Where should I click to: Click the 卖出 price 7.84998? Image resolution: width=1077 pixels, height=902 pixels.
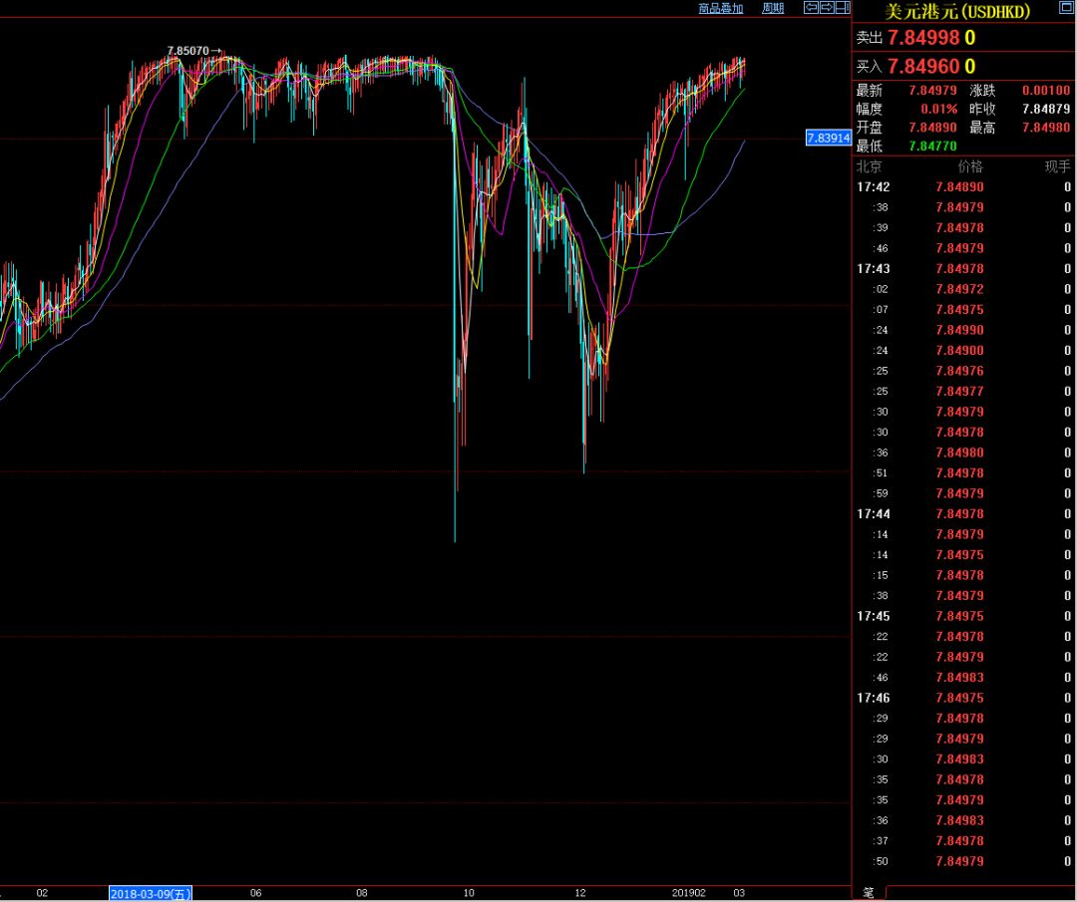click(x=923, y=37)
